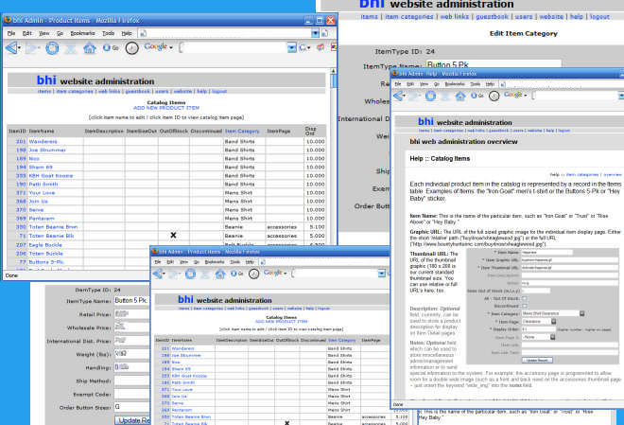Image resolution: width=624 pixels, height=425 pixels.
Task: Click Order Button Size field in bottom-left form
Action: [x=131, y=407]
